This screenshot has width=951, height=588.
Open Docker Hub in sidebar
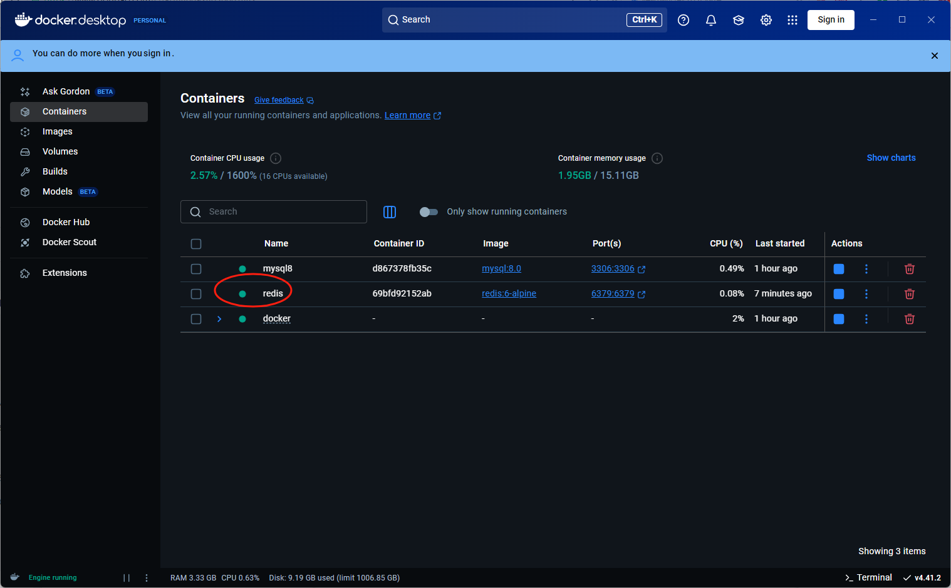click(x=79, y=222)
